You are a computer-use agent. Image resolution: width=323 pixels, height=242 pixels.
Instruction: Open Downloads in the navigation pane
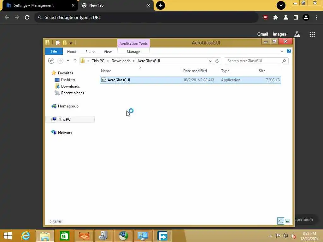(70, 86)
